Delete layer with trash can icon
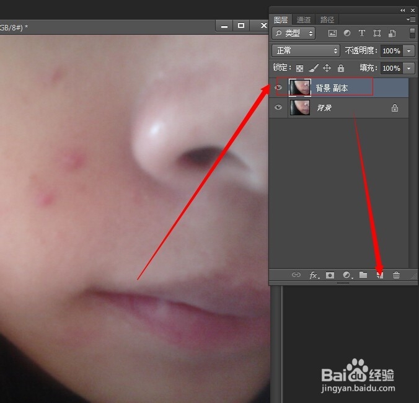The width and height of the screenshot is (419, 403). [396, 275]
